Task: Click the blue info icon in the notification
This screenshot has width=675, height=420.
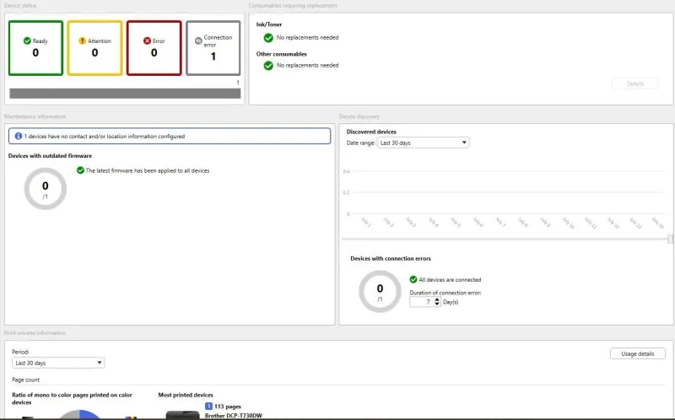Action: coord(18,136)
